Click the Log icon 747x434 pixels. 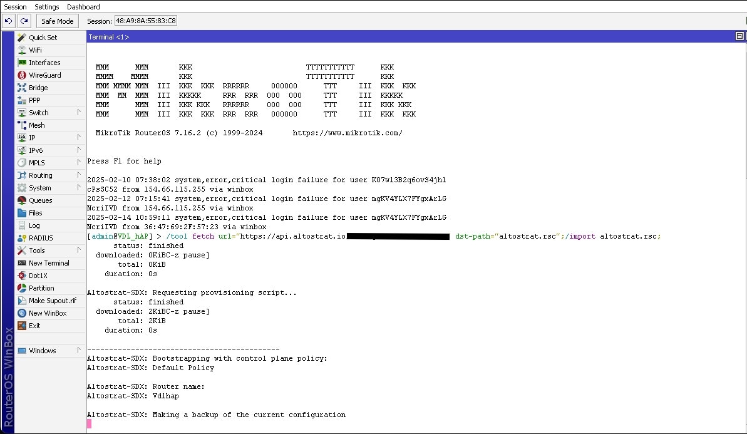22,225
